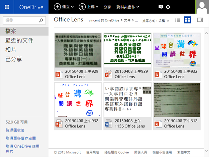Open the feedback chat icon
Screen dimensions: 209x157
click(161, 7)
